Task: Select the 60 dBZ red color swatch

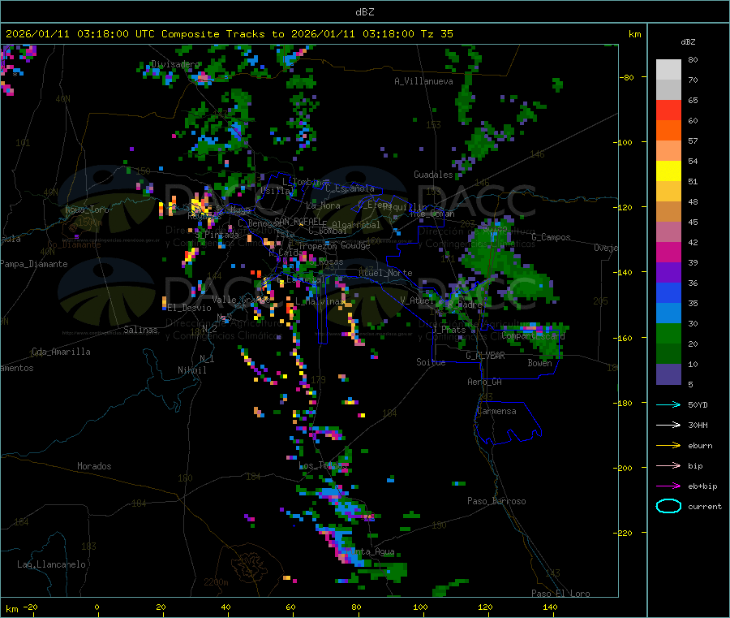Action: pos(668,110)
